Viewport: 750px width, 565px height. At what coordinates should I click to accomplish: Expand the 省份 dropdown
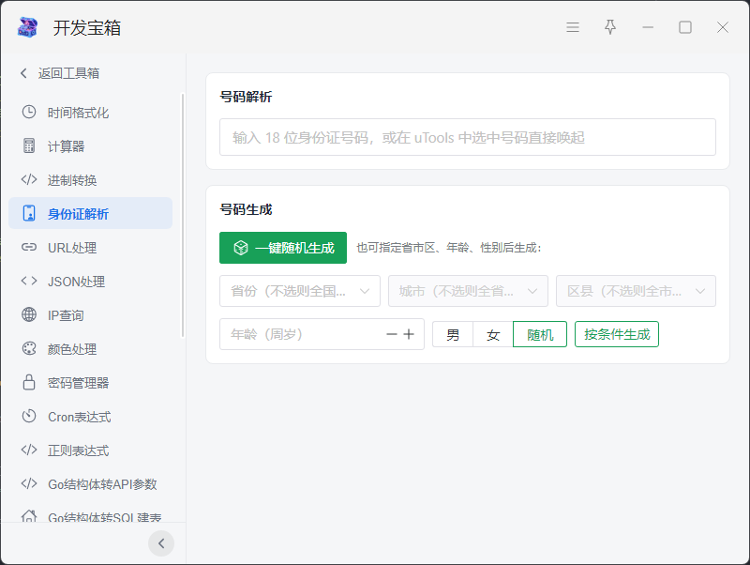coord(300,291)
